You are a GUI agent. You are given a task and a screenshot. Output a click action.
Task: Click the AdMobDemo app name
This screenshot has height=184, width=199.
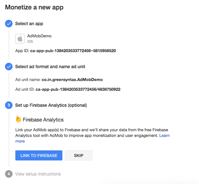coord(39,36)
